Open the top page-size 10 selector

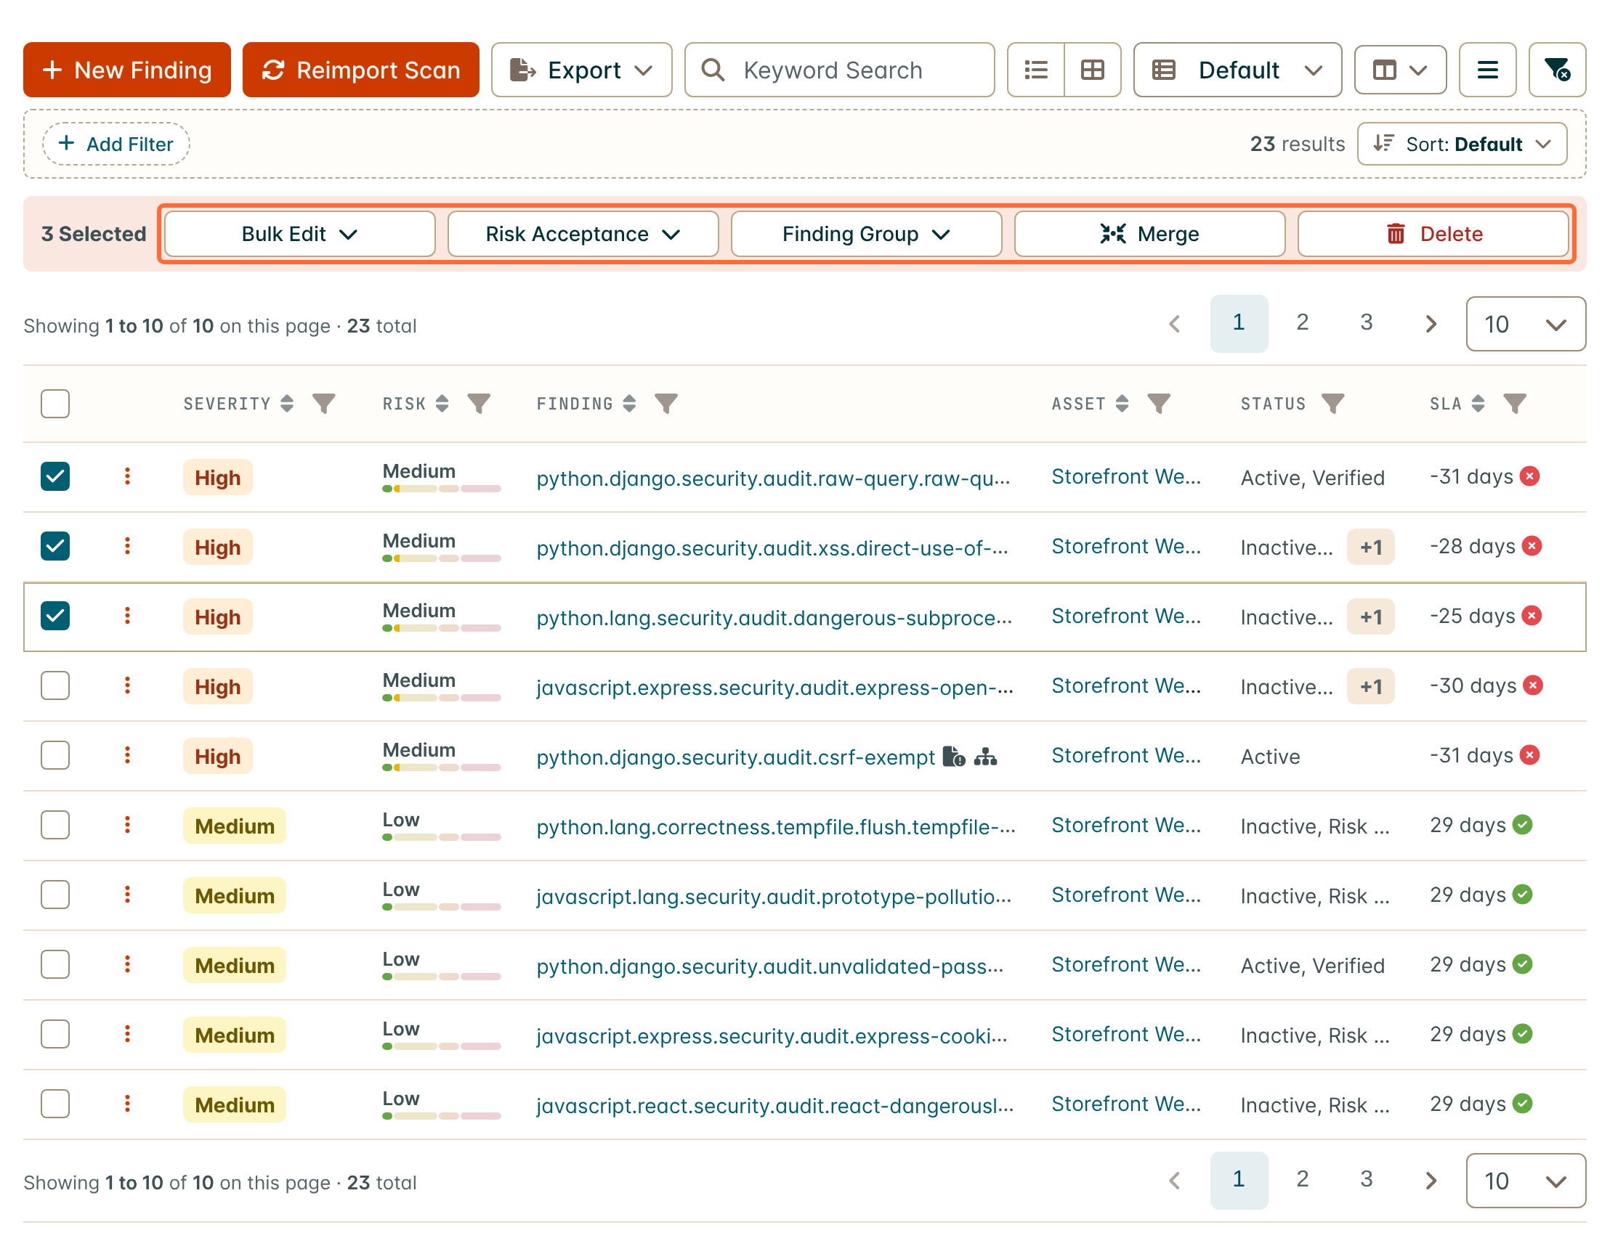coord(1525,325)
